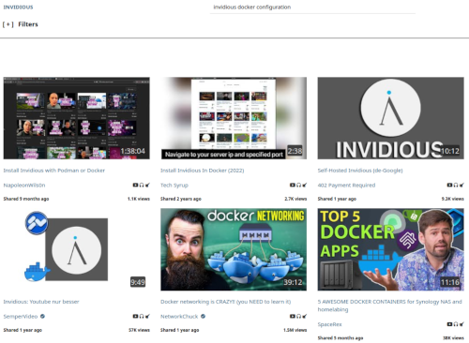This screenshot has width=469, height=343.
Task: Open title Docker networking is CRAZY!!
Action: coord(226,302)
